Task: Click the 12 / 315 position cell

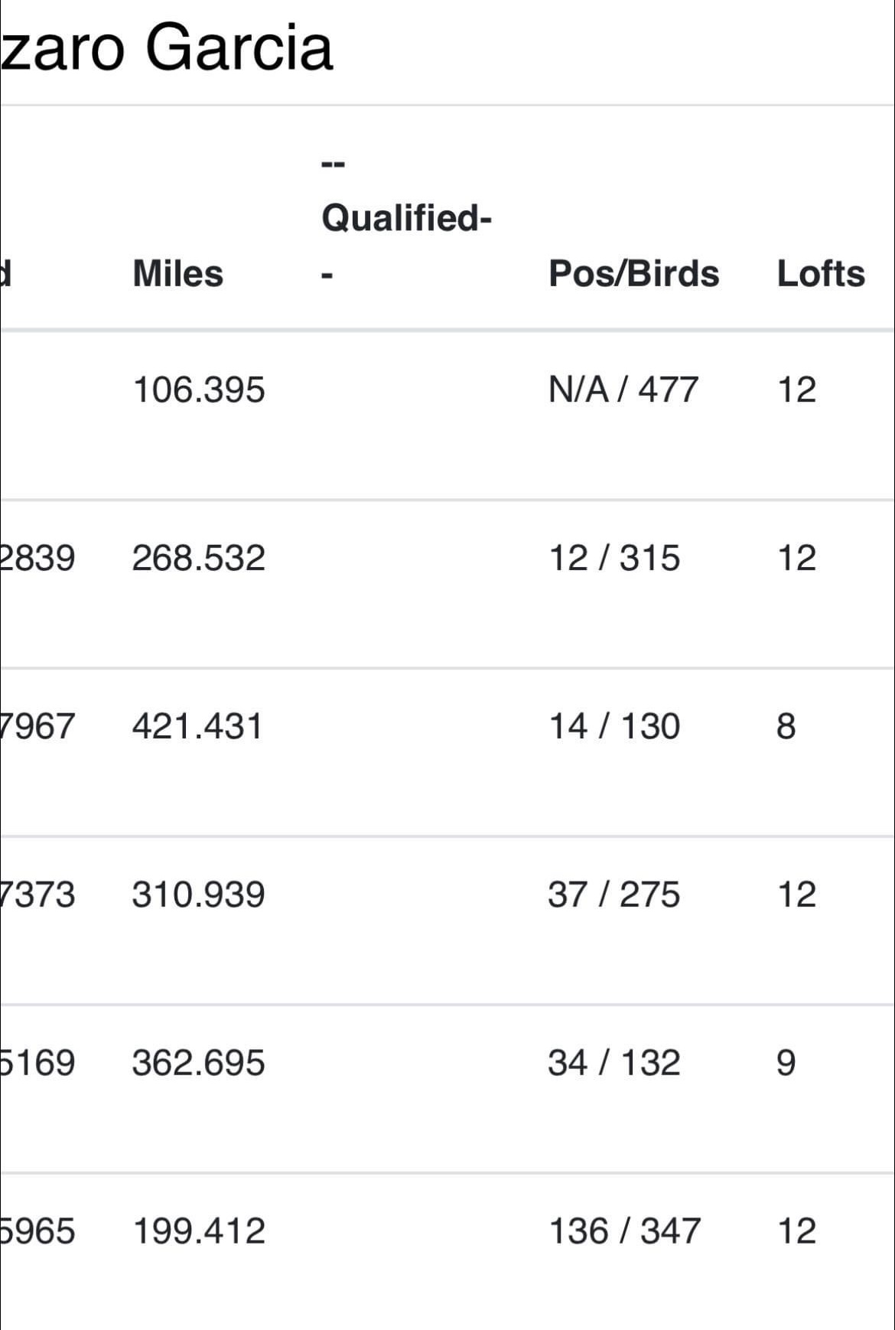Action: click(613, 558)
